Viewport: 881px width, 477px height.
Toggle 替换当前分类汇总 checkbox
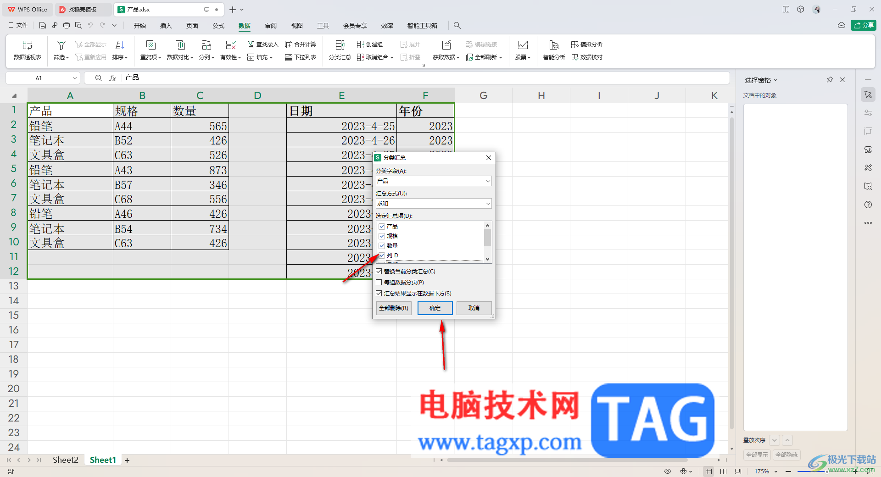coord(379,272)
